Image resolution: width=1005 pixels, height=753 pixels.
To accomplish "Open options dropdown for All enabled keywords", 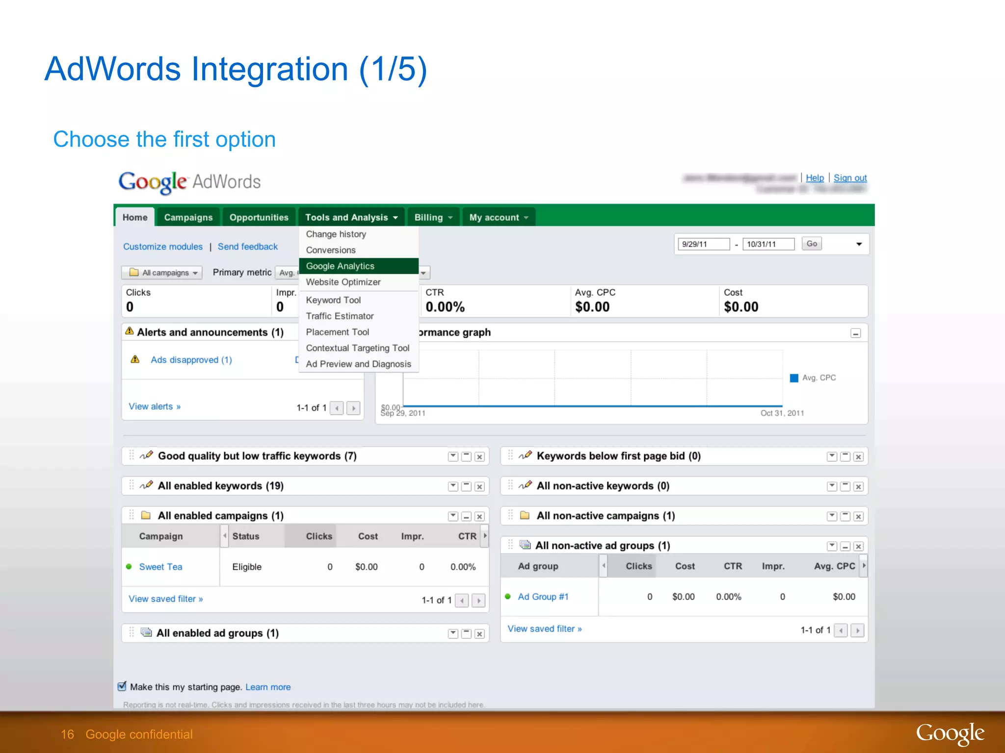I will click(x=453, y=486).
